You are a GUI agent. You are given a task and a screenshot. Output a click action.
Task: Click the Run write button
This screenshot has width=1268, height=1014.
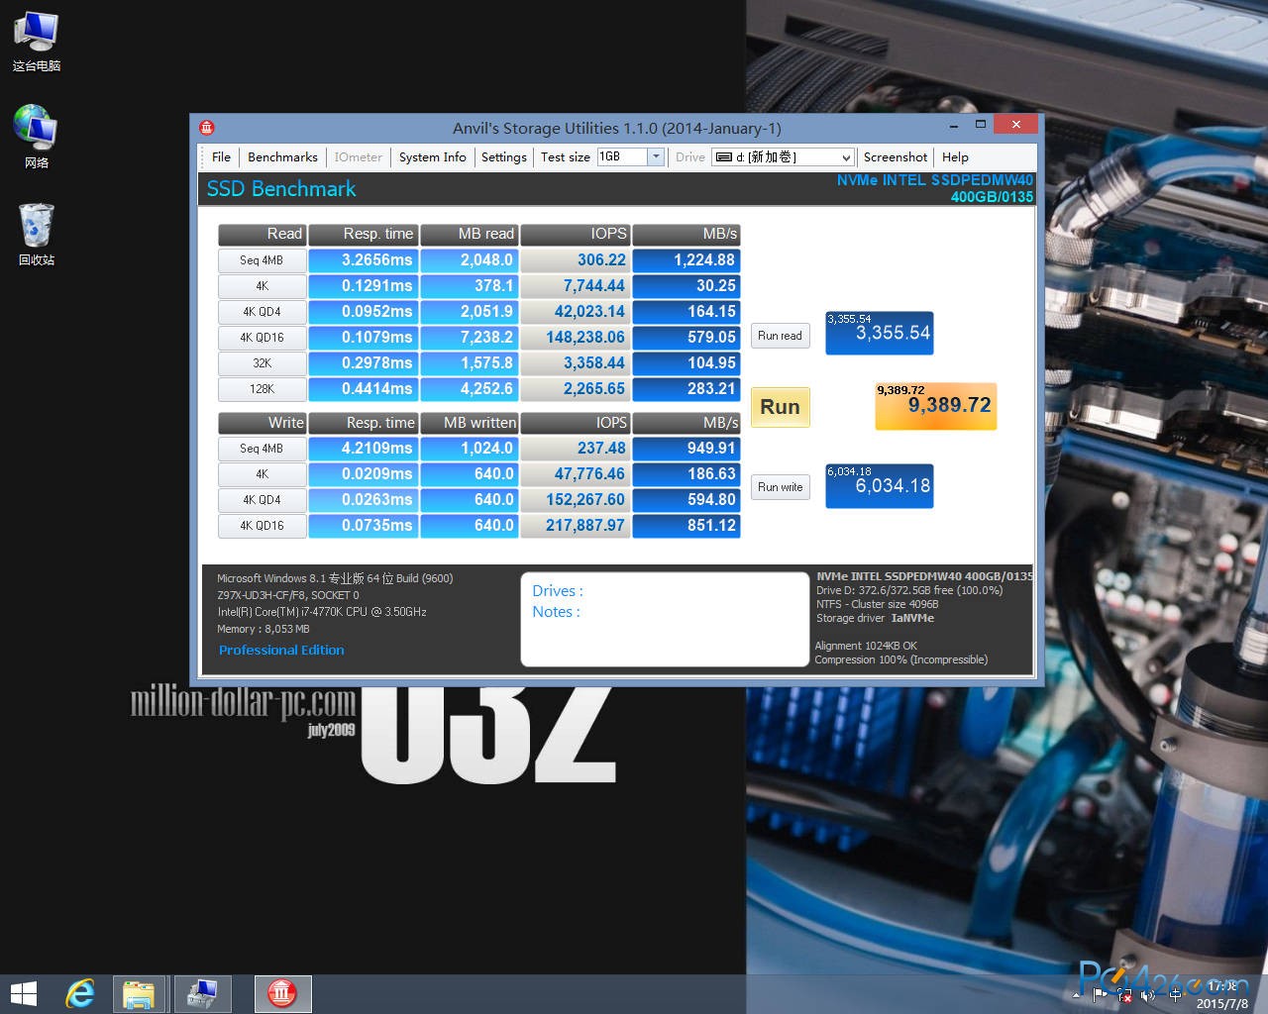click(x=780, y=486)
